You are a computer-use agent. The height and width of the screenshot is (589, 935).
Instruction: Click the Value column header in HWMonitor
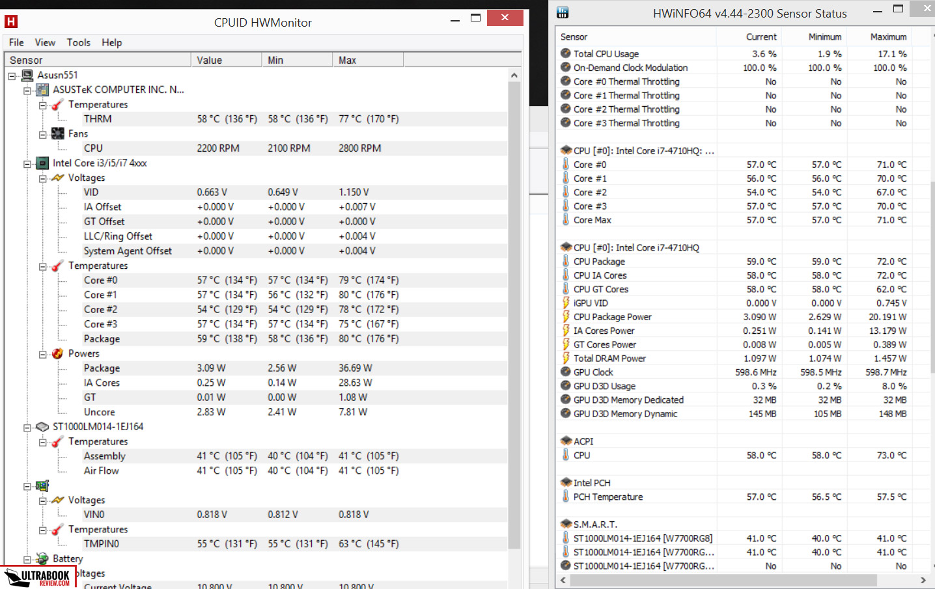tap(227, 60)
